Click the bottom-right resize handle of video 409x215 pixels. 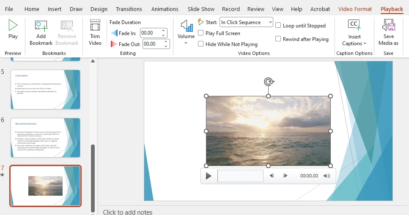coord(330,166)
